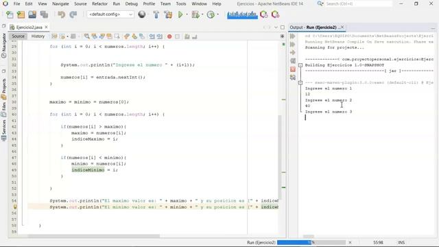The width and height of the screenshot is (439, 247).
Task: Click the Stop Macro Recording icon
Action: 177,36
